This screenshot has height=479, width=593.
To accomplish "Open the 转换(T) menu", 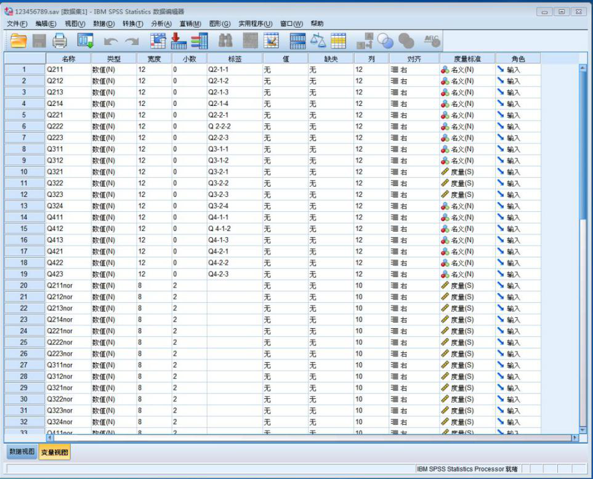I will pyautogui.click(x=132, y=23).
